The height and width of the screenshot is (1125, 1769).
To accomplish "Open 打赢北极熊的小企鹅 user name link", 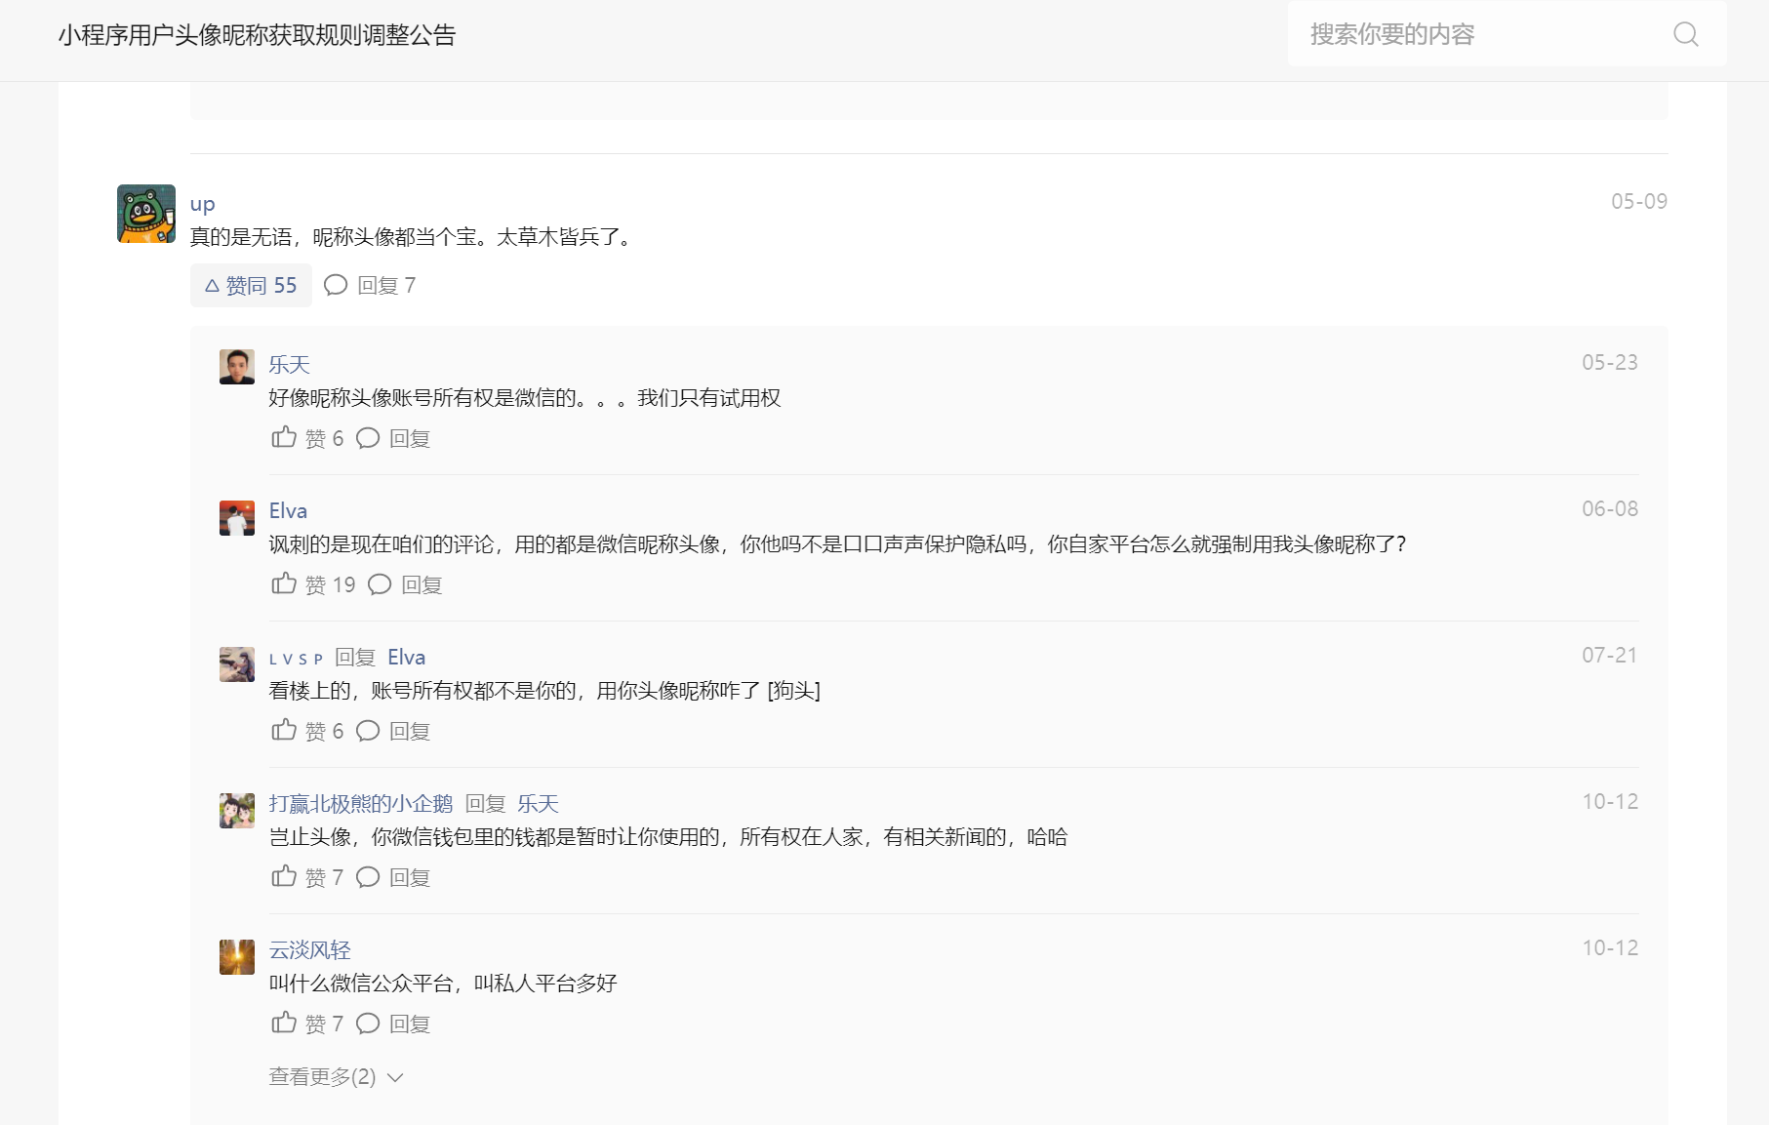I will coord(361,804).
